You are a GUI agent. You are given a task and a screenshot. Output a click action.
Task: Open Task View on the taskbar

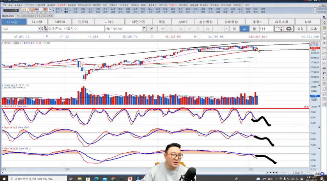pyautogui.click(x=71, y=179)
